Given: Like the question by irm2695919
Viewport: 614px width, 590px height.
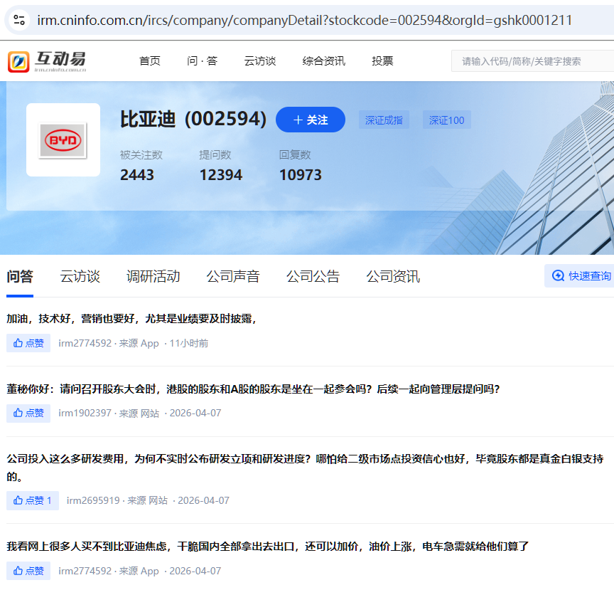Looking at the screenshot, I should pos(33,500).
